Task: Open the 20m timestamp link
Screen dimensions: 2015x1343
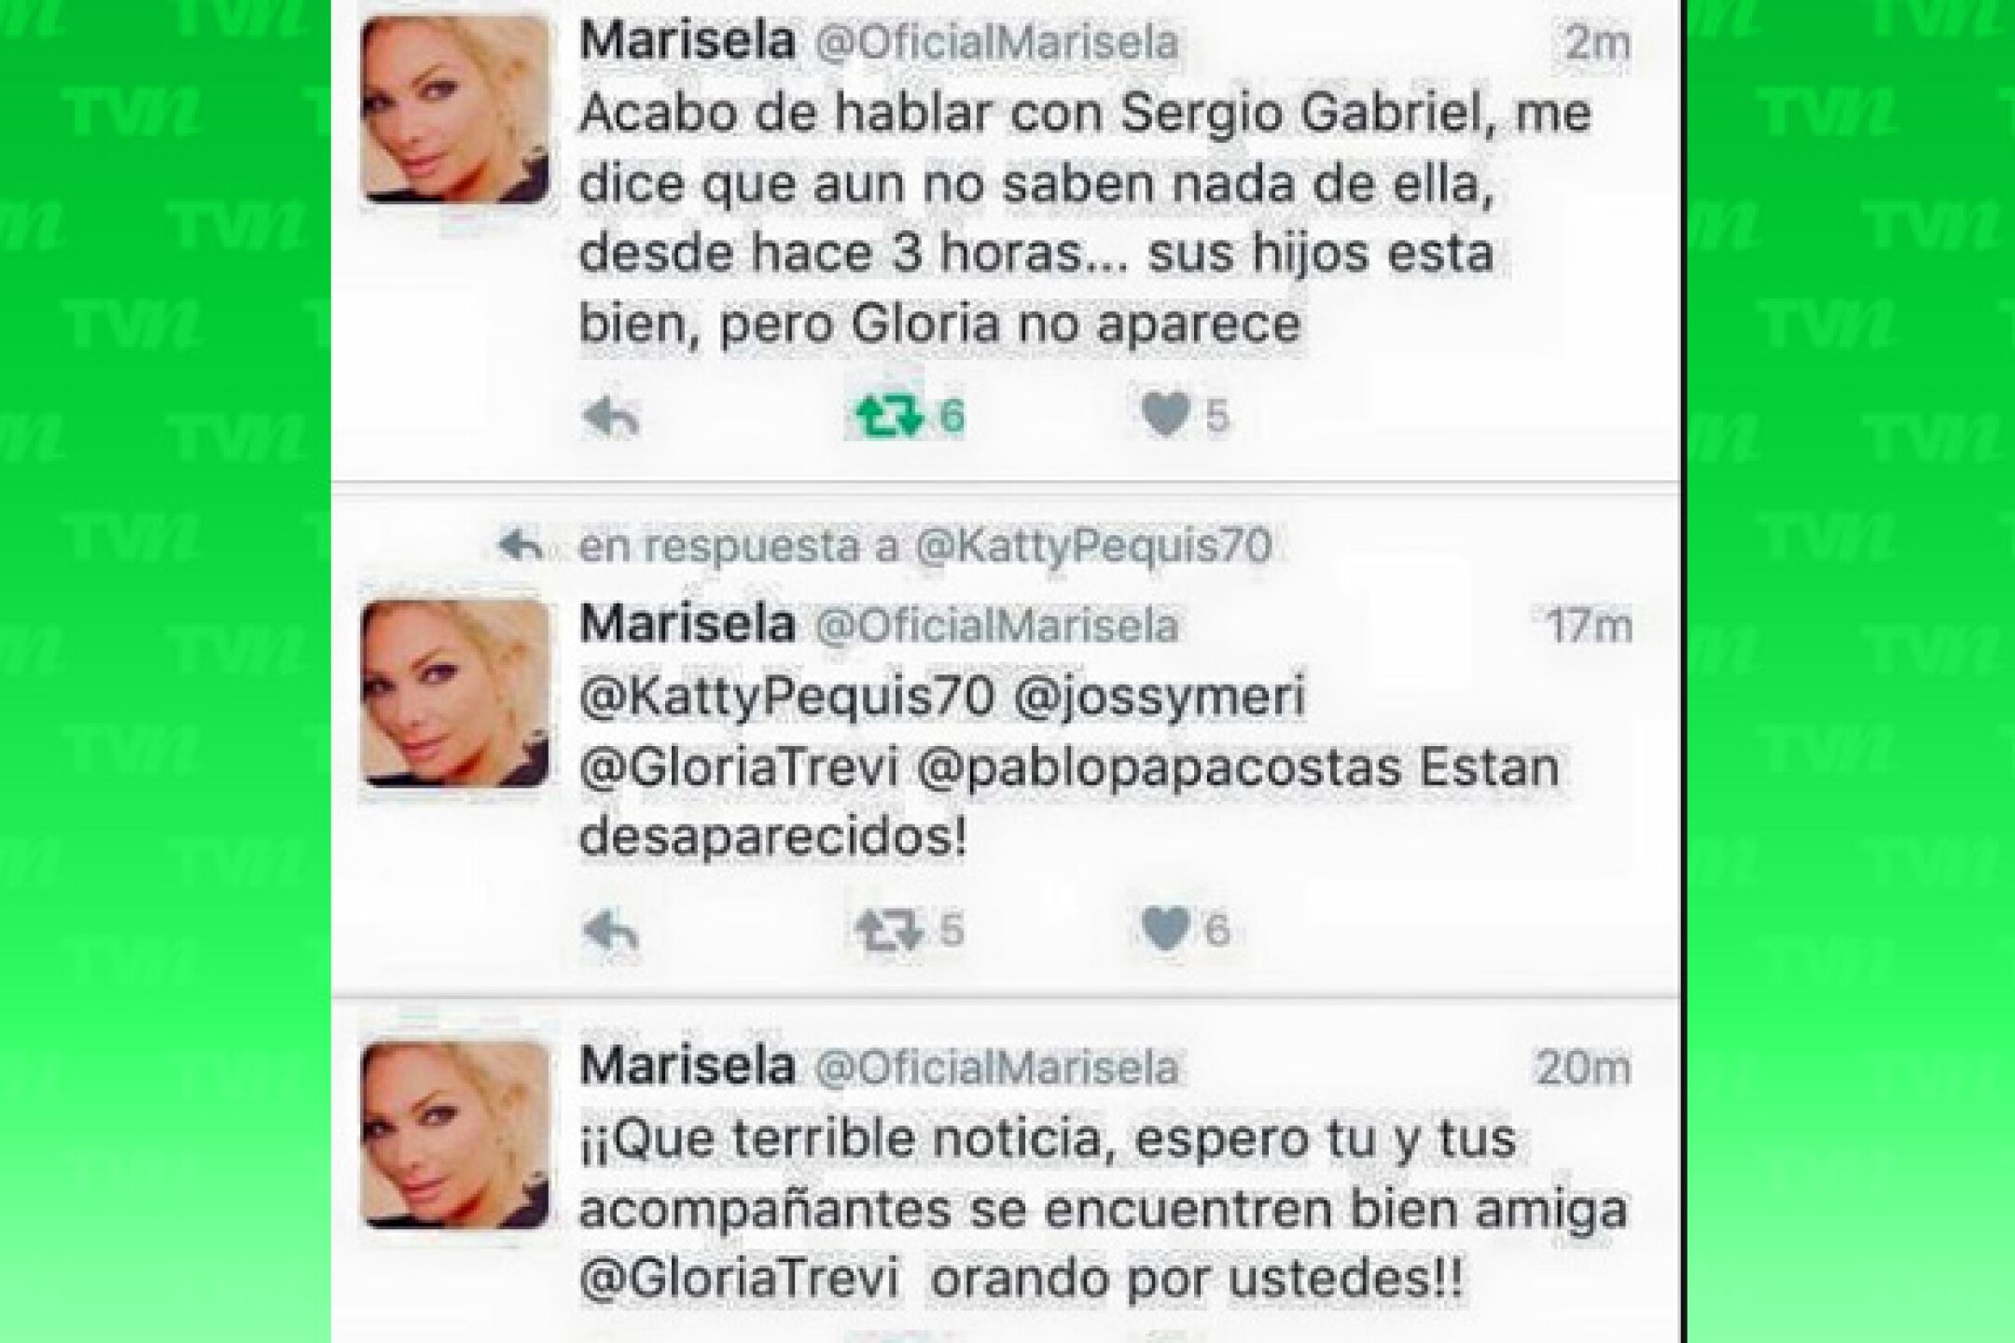Action: pos(1584,1068)
